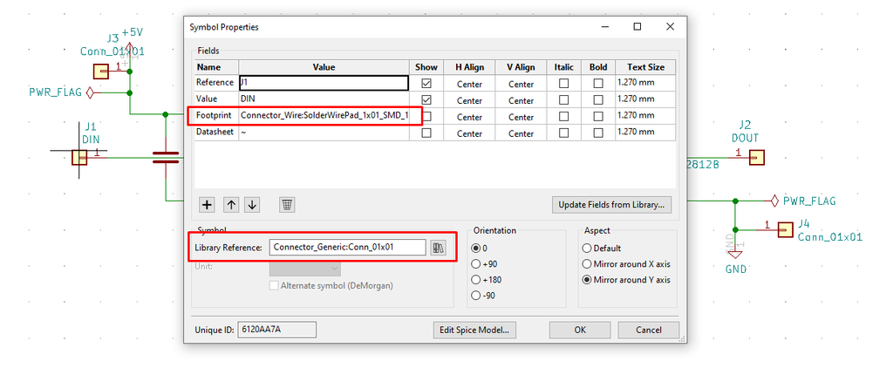Screen dimensions: 893x368
Task: Enable Bold for the Value field
Action: coord(598,99)
